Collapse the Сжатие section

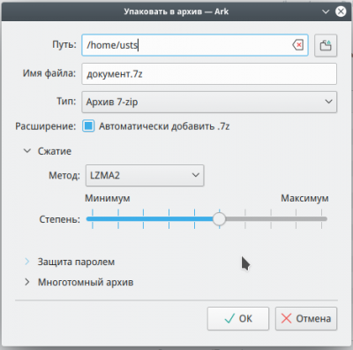click(x=27, y=151)
